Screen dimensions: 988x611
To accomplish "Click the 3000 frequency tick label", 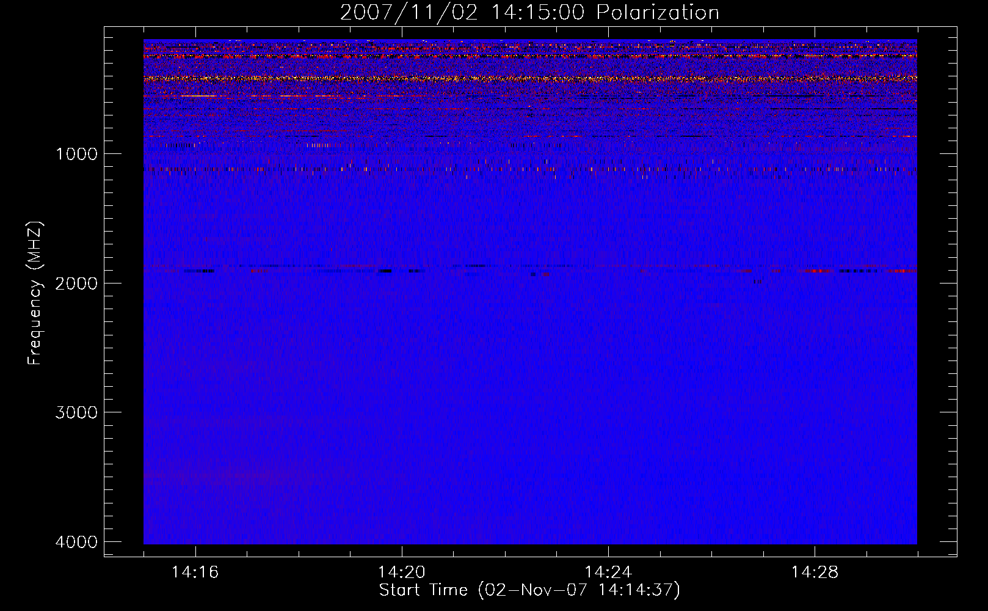I will coord(76,412).
